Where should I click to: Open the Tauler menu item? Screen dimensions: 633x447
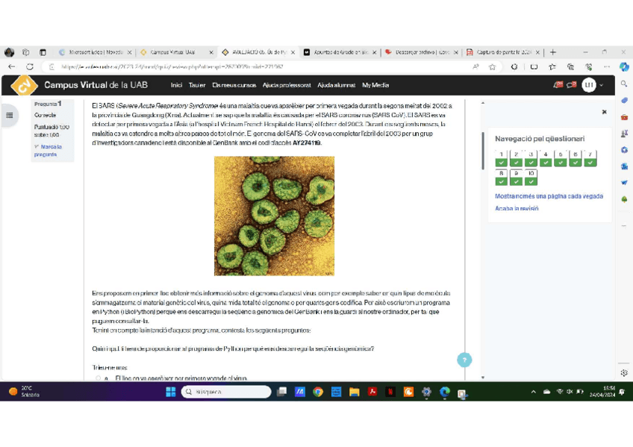pyautogui.click(x=197, y=85)
